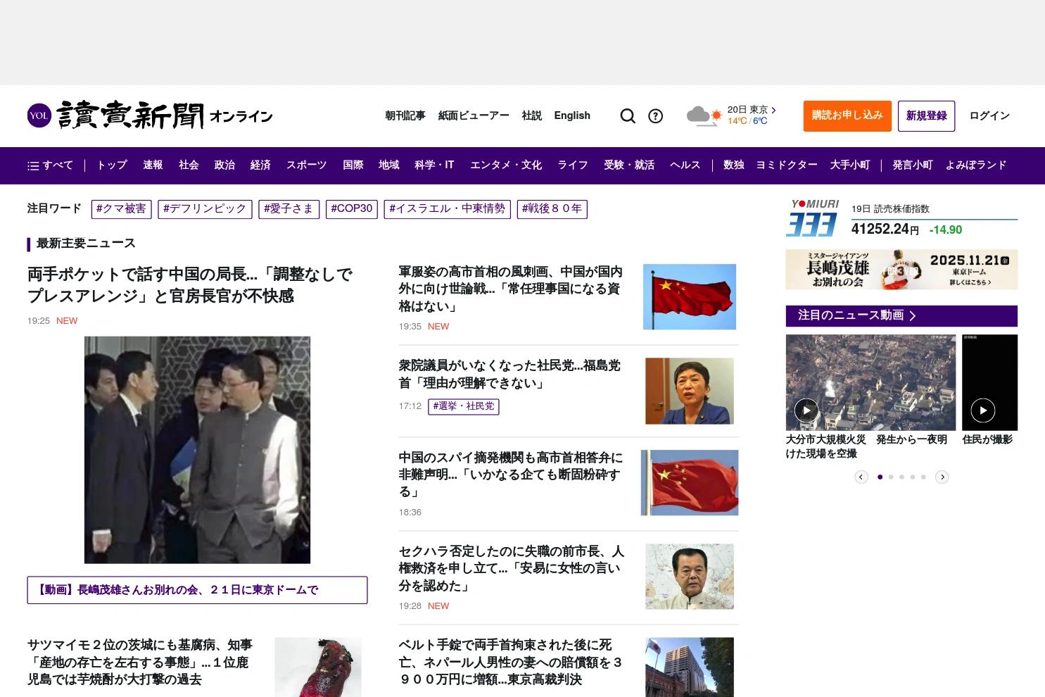1045x697 pixels.
Task: Open 紙面ビューアー header link
Action: [x=474, y=116]
